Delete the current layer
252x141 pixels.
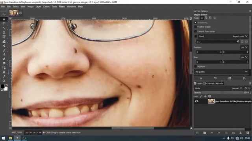[248, 133]
